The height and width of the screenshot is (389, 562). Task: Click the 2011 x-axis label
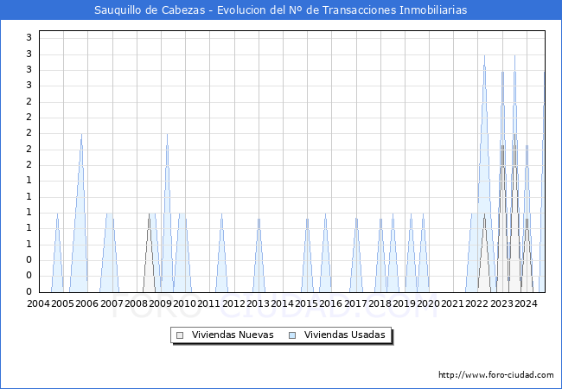pos(208,303)
